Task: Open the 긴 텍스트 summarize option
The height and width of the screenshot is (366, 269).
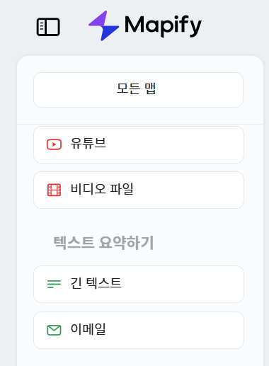Action: point(139,284)
